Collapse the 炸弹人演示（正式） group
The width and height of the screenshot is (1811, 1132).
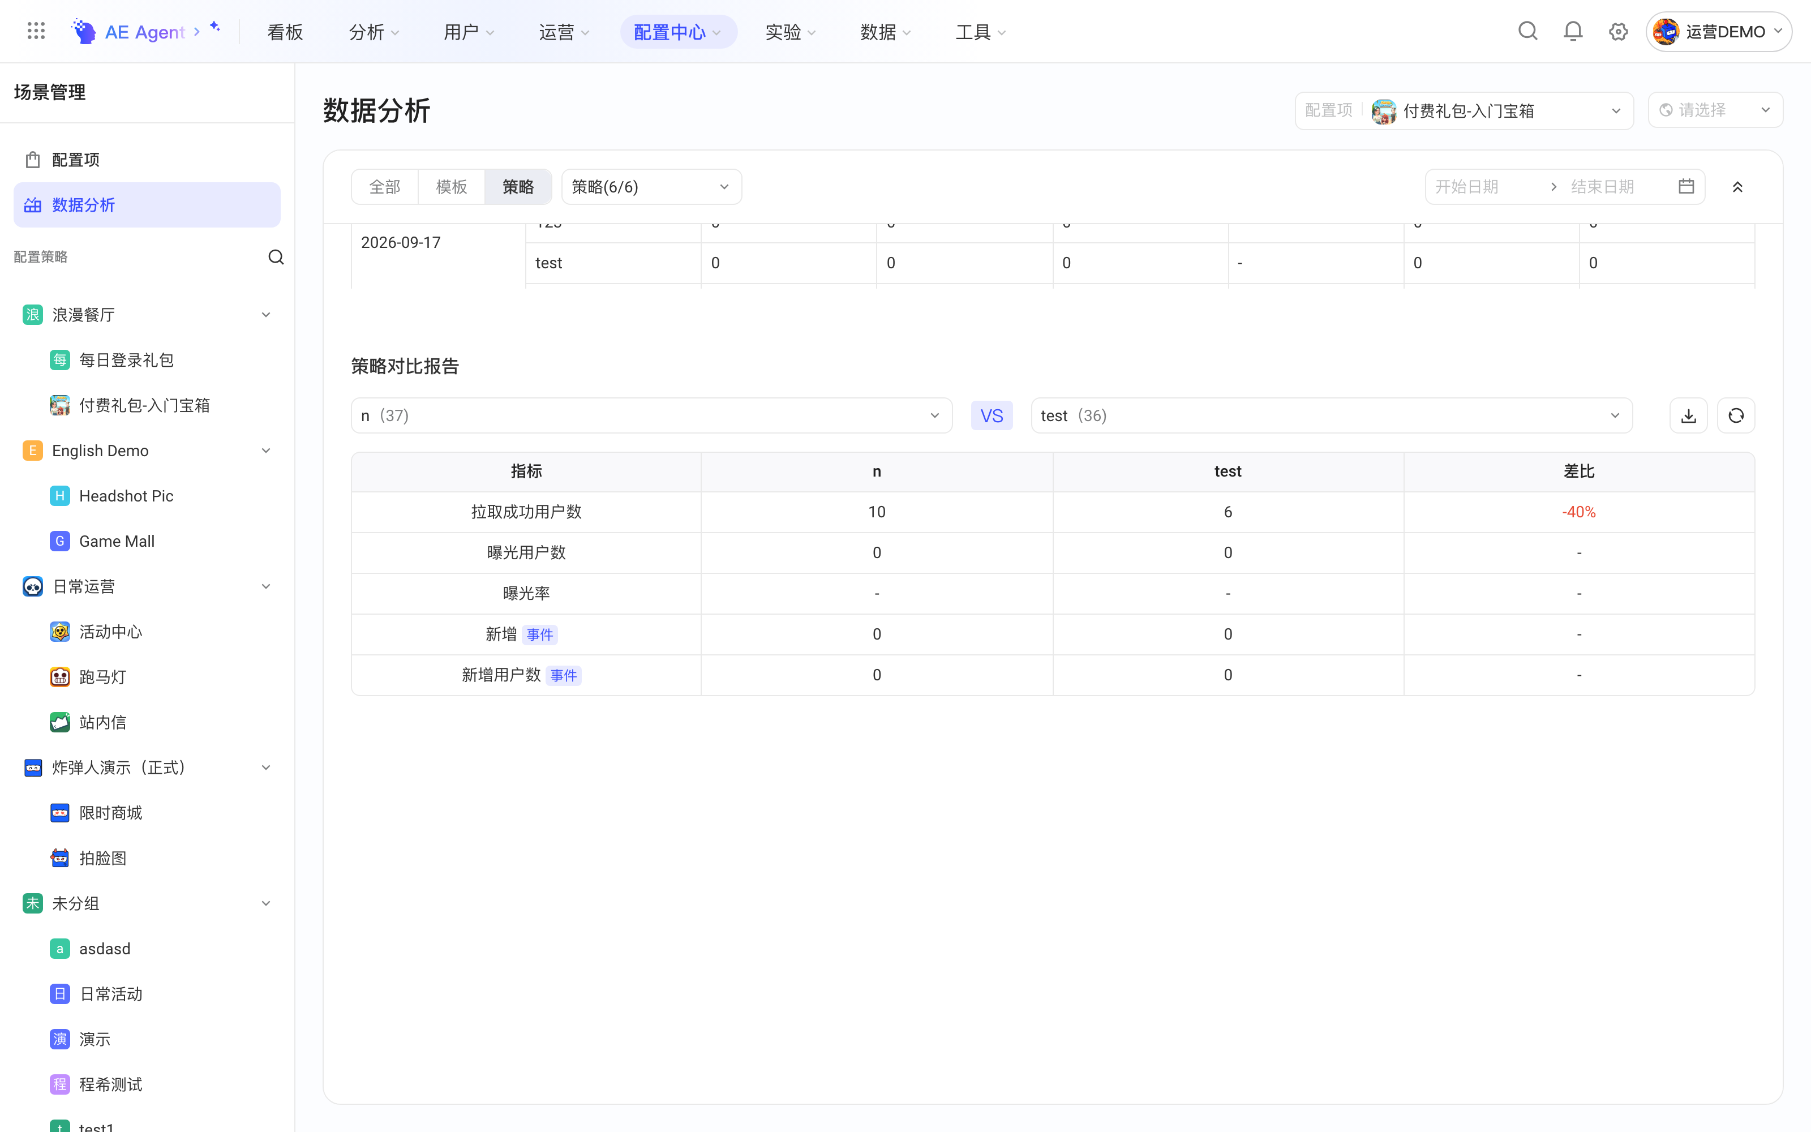tap(265, 767)
